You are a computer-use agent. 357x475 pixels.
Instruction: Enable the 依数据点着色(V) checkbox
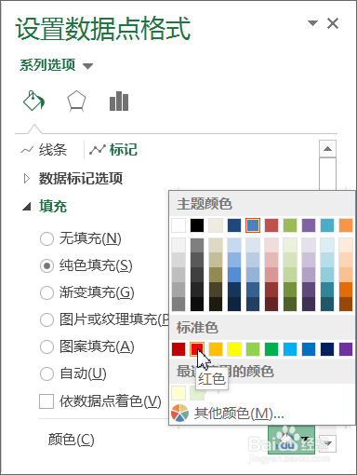(x=46, y=401)
